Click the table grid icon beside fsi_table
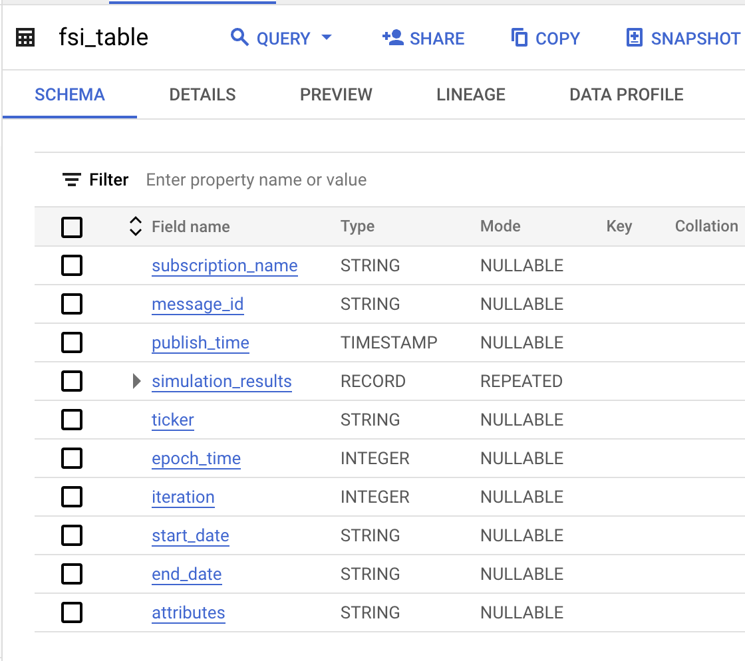The width and height of the screenshot is (745, 661). [25, 38]
